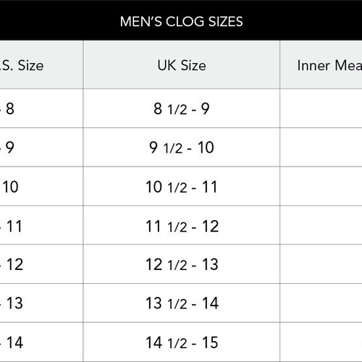
Task: Click UK size cell 8 1/2 - 9
Action: click(x=182, y=109)
